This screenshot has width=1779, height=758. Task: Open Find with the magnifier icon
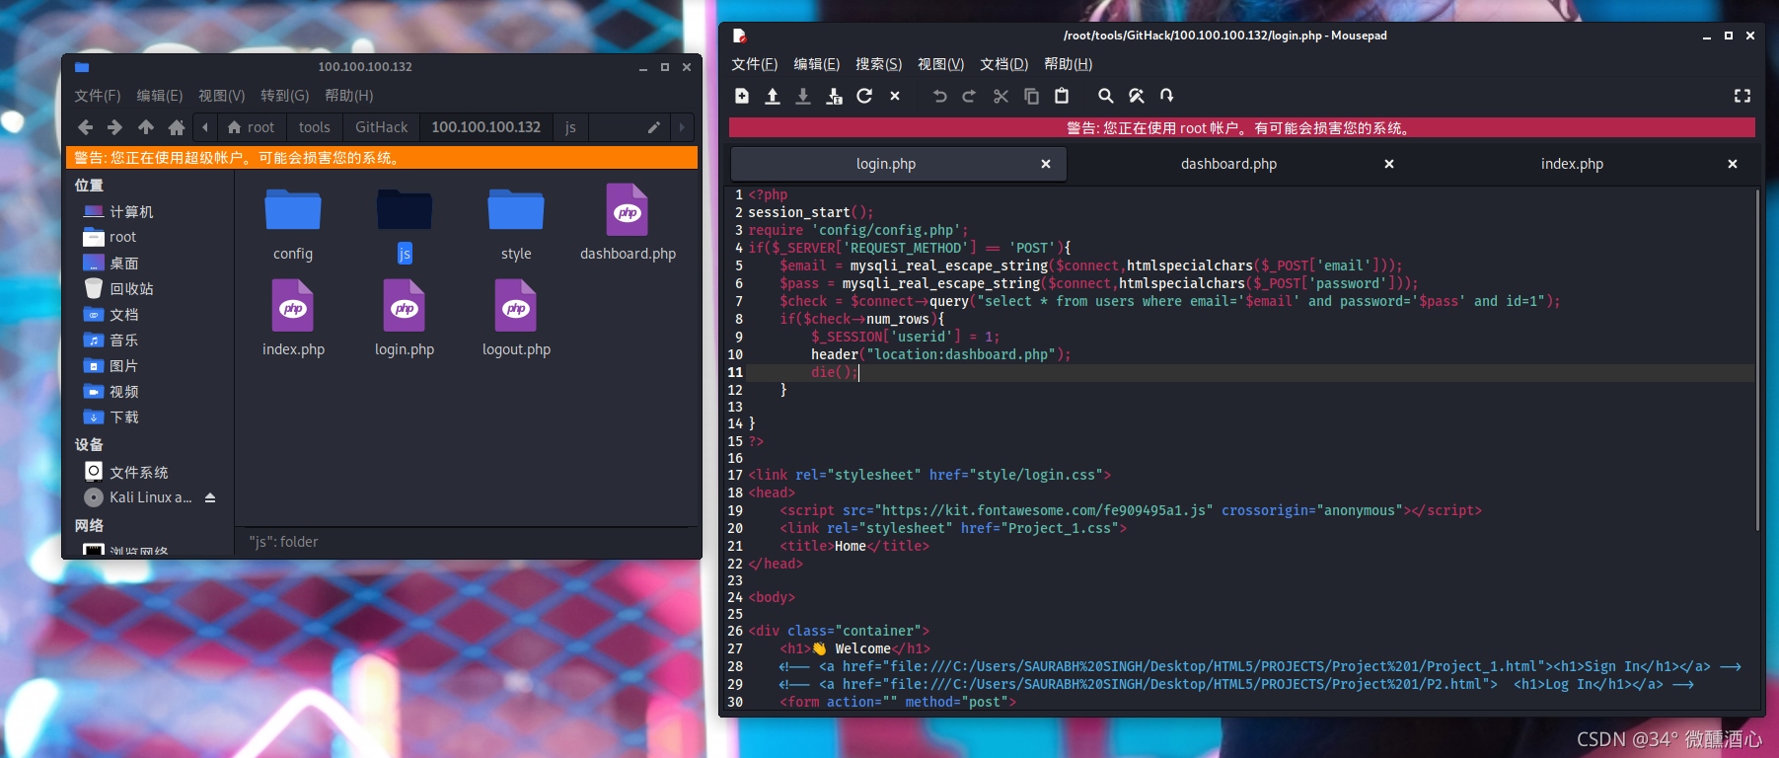1106,96
